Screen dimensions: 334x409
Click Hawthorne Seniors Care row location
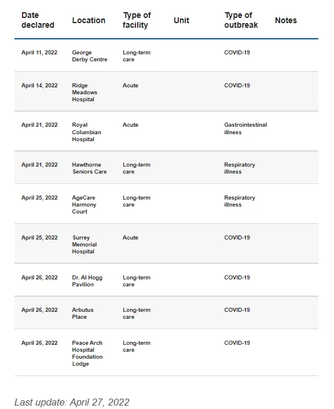click(x=89, y=168)
